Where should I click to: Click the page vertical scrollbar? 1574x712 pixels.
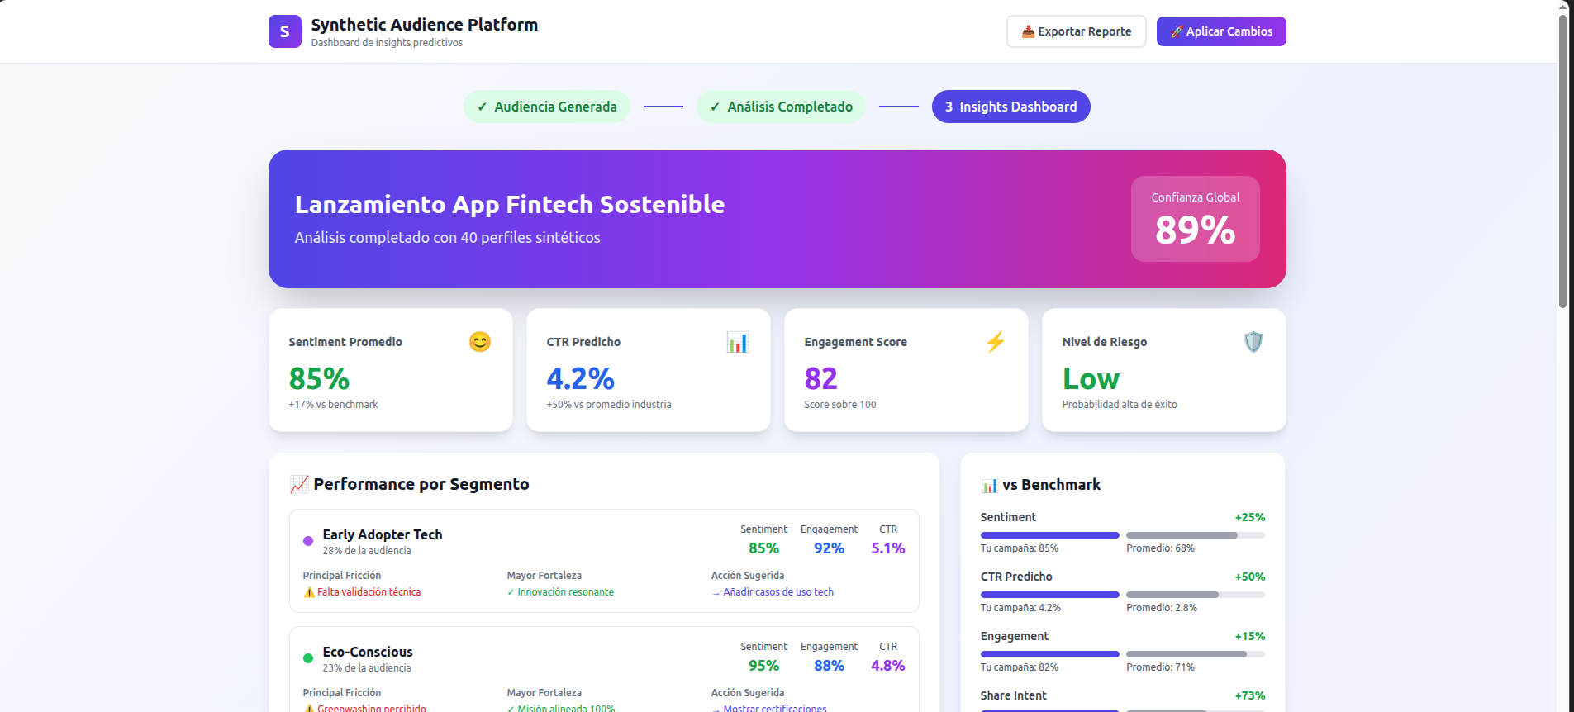tap(1562, 165)
